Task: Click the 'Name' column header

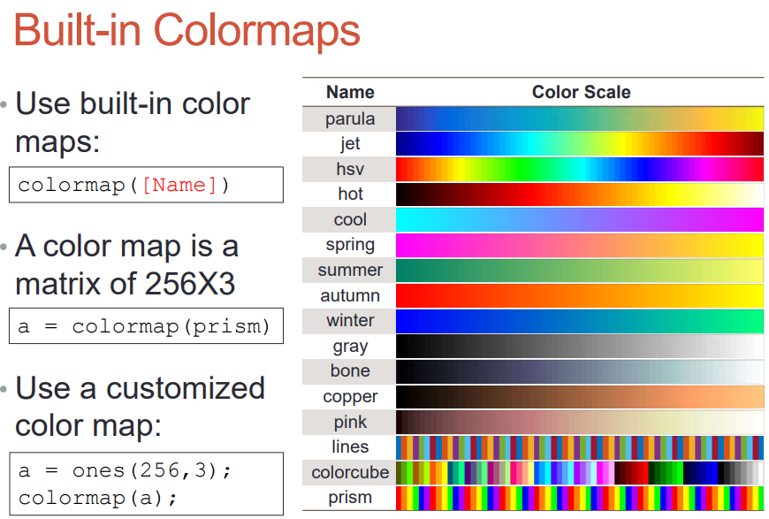Action: pyautogui.click(x=350, y=92)
